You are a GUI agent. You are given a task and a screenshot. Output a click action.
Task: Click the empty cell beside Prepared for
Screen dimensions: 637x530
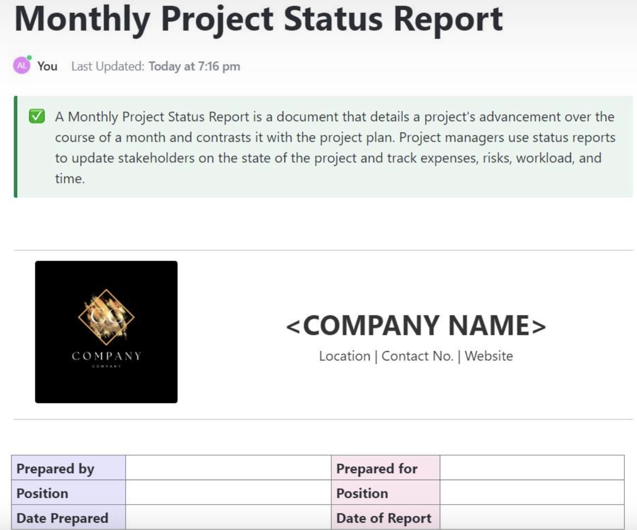coord(532,468)
